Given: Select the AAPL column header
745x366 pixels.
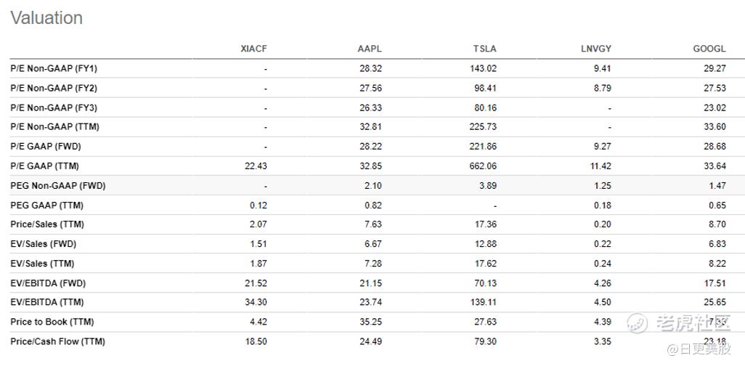Looking at the screenshot, I should (x=370, y=49).
